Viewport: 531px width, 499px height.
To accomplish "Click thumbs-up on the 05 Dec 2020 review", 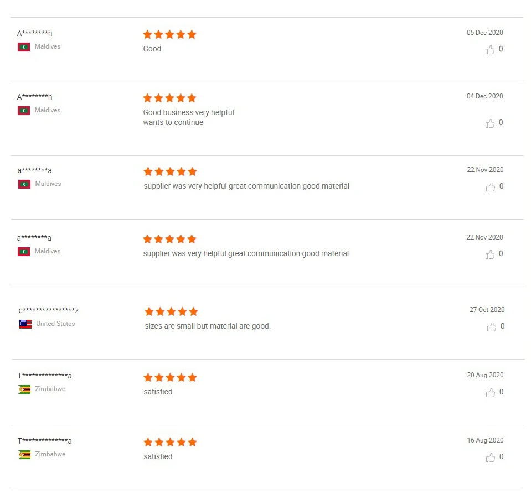I will click(x=490, y=50).
